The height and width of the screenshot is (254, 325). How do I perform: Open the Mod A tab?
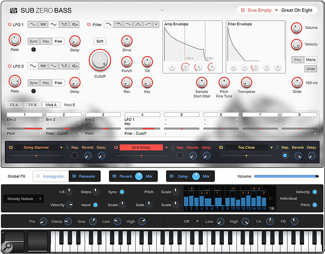51,105
